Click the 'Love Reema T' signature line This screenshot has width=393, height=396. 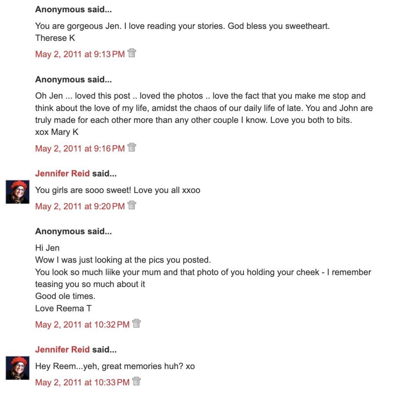pyautogui.click(x=63, y=308)
